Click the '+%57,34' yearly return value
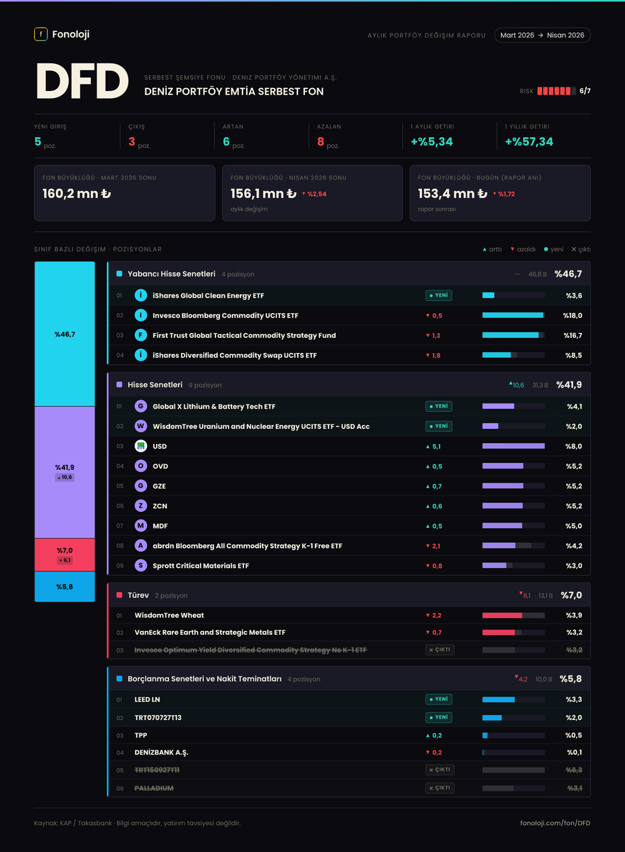 point(529,141)
